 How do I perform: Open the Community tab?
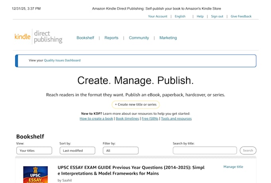tap(139, 38)
